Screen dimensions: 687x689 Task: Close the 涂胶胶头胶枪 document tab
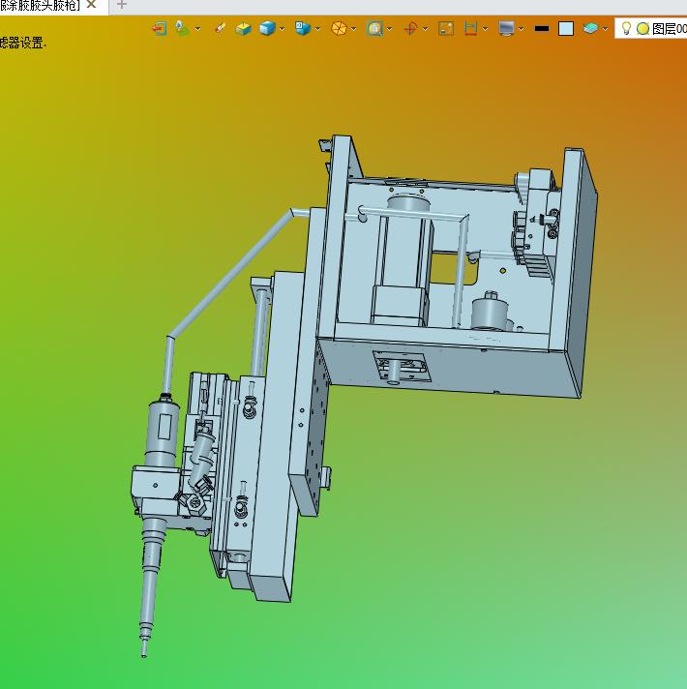click(x=91, y=5)
